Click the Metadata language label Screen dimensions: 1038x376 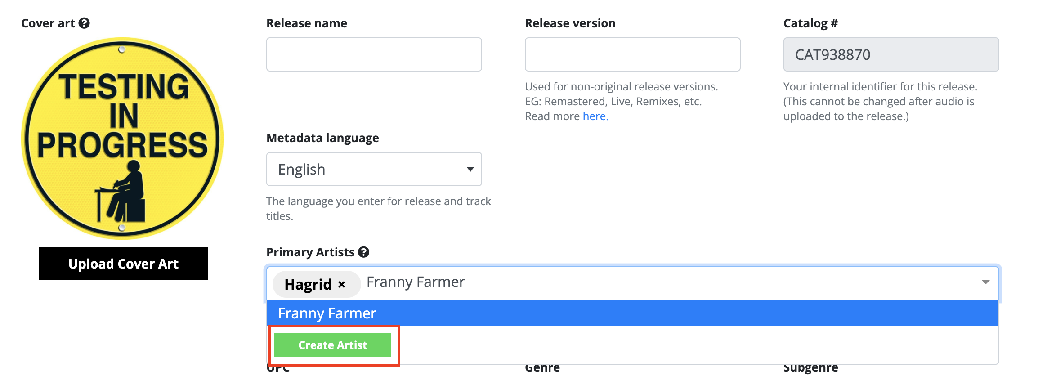coord(322,138)
